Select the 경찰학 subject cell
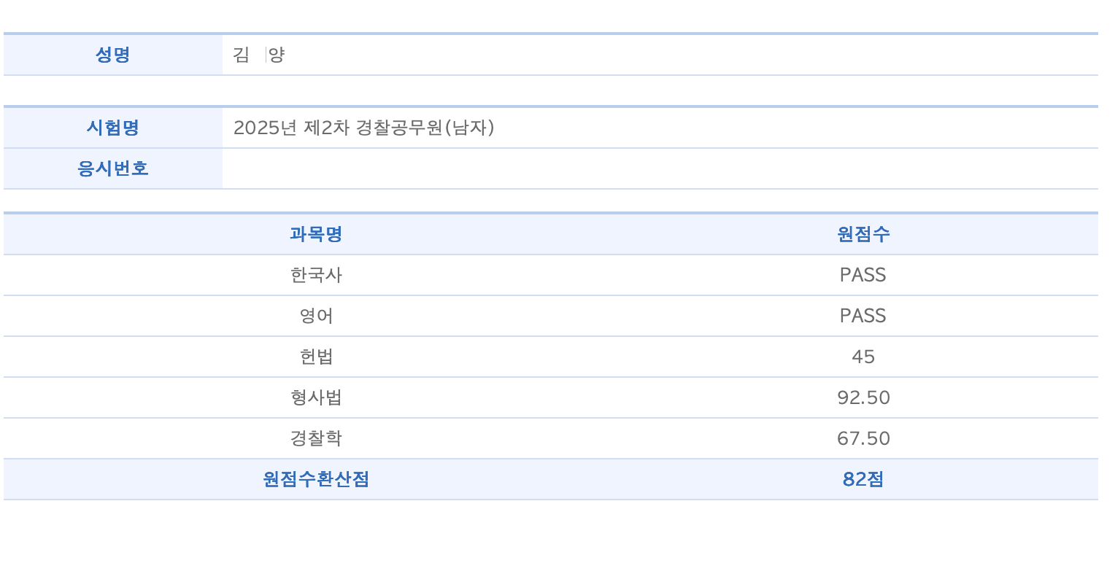Viewport: 1115px width, 563px height. point(316,438)
